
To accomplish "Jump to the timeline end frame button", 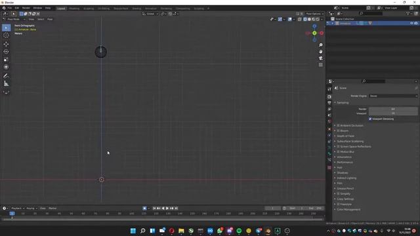I will point(177,208).
